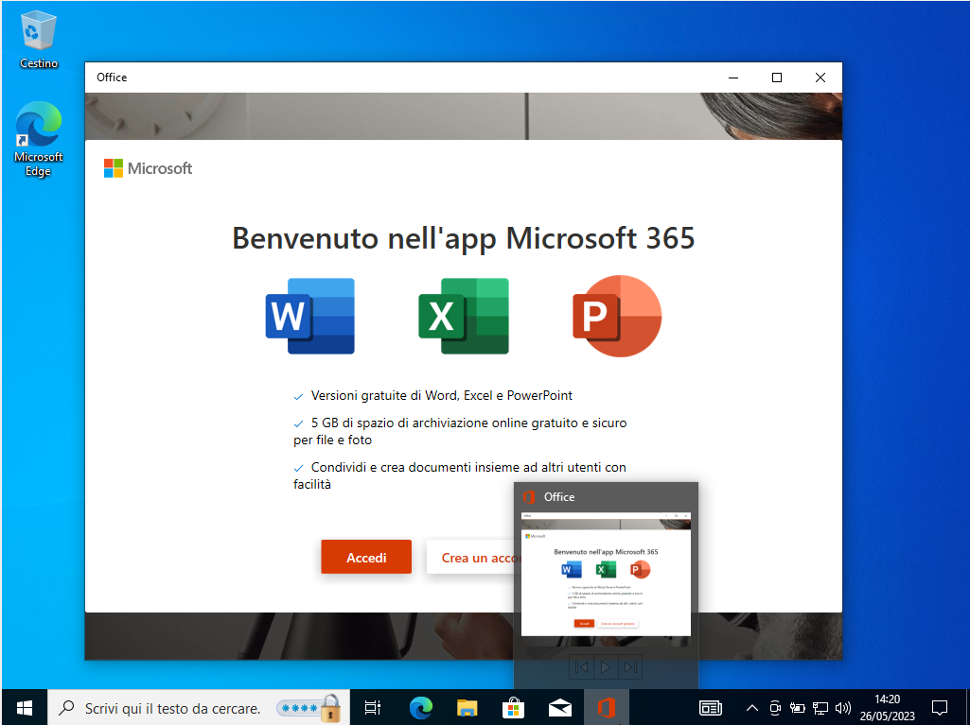Open Task View in the taskbar
This screenshot has height=725, width=970.
pos(373,708)
